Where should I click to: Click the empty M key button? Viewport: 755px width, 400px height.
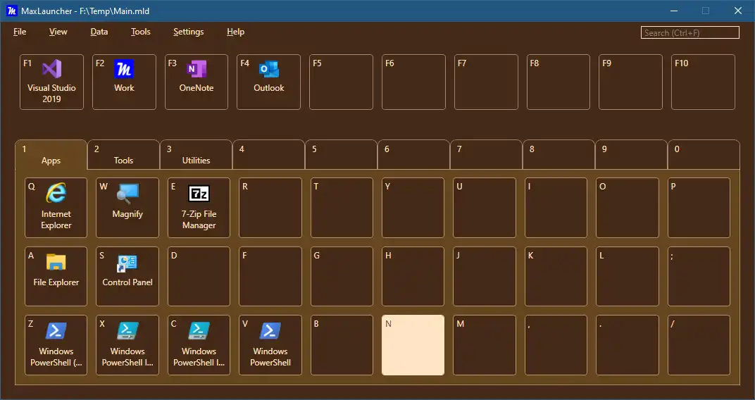[x=485, y=345]
